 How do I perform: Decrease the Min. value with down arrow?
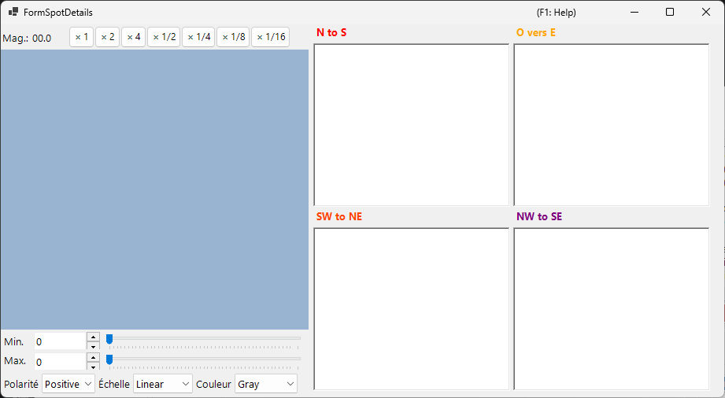coord(94,346)
